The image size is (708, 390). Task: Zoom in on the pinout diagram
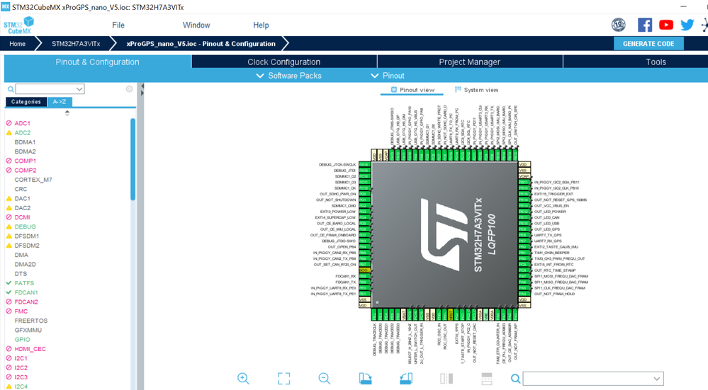243,378
